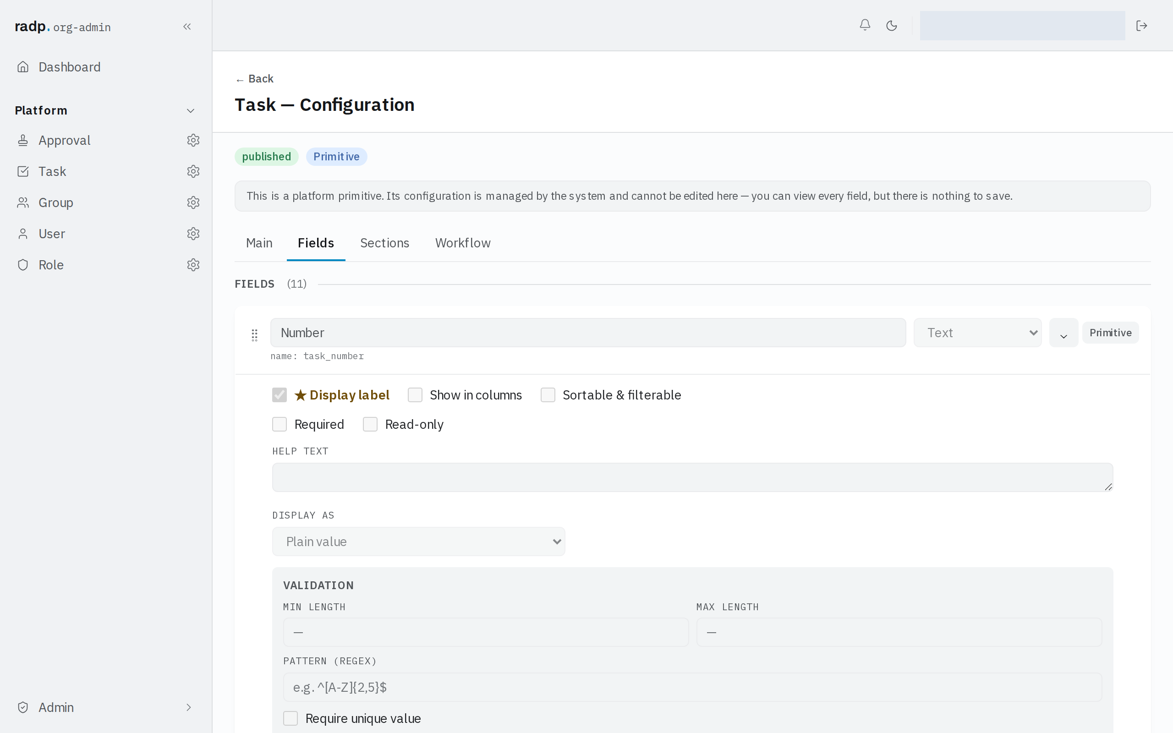1173x733 pixels.
Task: Switch to the Sections tab
Action: pos(384,243)
